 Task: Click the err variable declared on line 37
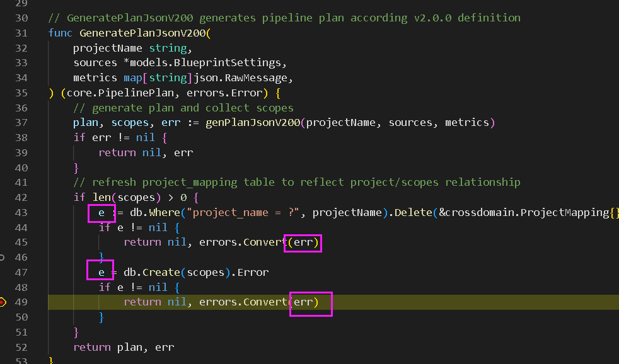pos(171,123)
